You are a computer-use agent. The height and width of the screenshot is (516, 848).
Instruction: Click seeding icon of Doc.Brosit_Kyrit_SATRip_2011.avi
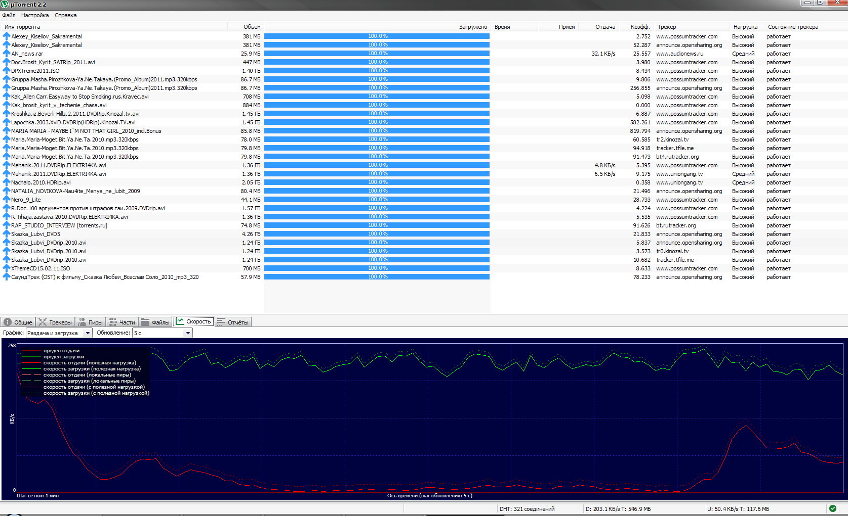(7, 62)
